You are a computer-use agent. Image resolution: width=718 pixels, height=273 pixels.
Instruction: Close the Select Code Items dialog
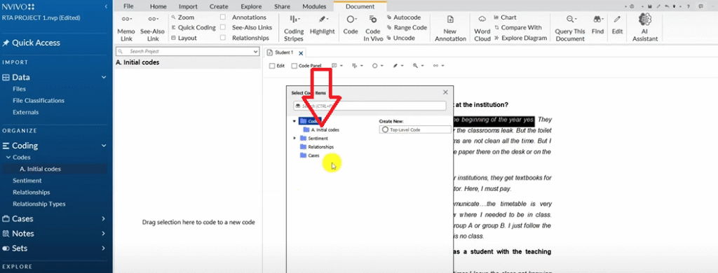click(445, 92)
